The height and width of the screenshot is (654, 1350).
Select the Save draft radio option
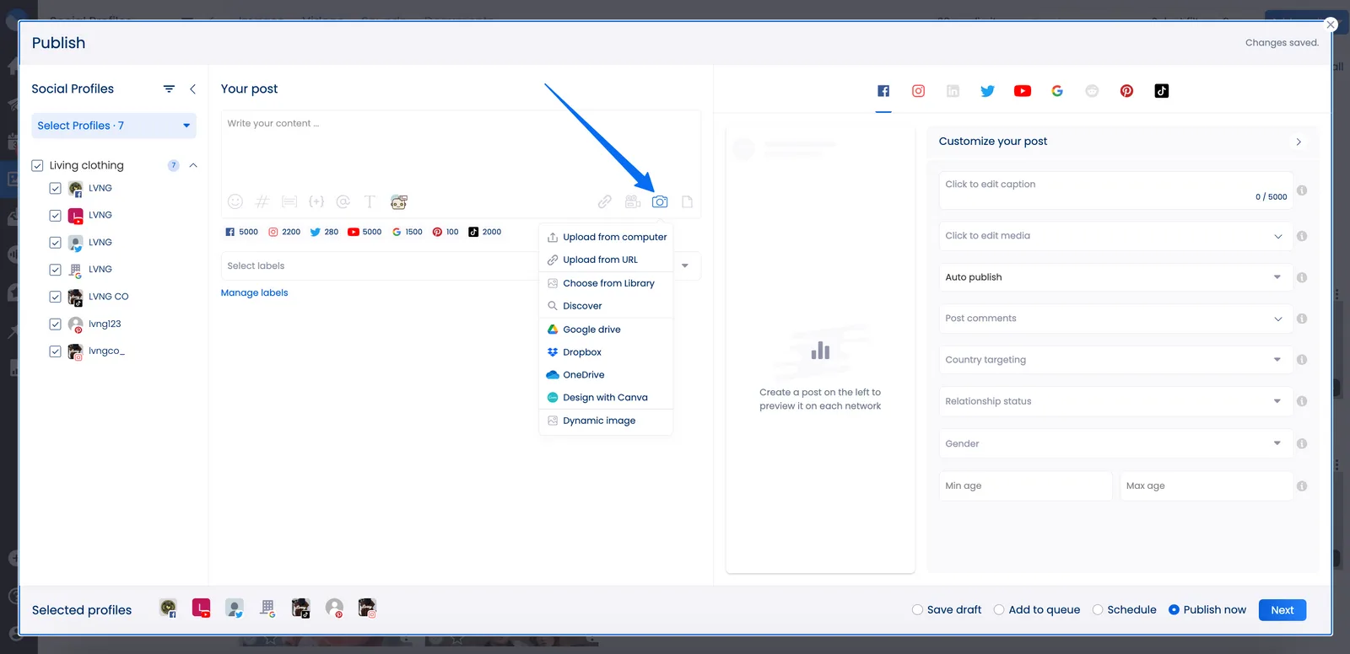pos(917,609)
